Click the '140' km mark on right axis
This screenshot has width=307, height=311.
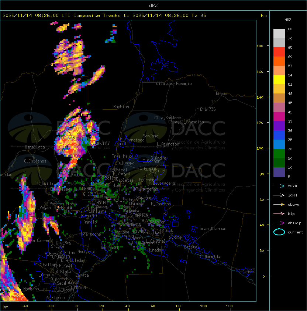(x=260, y=97)
